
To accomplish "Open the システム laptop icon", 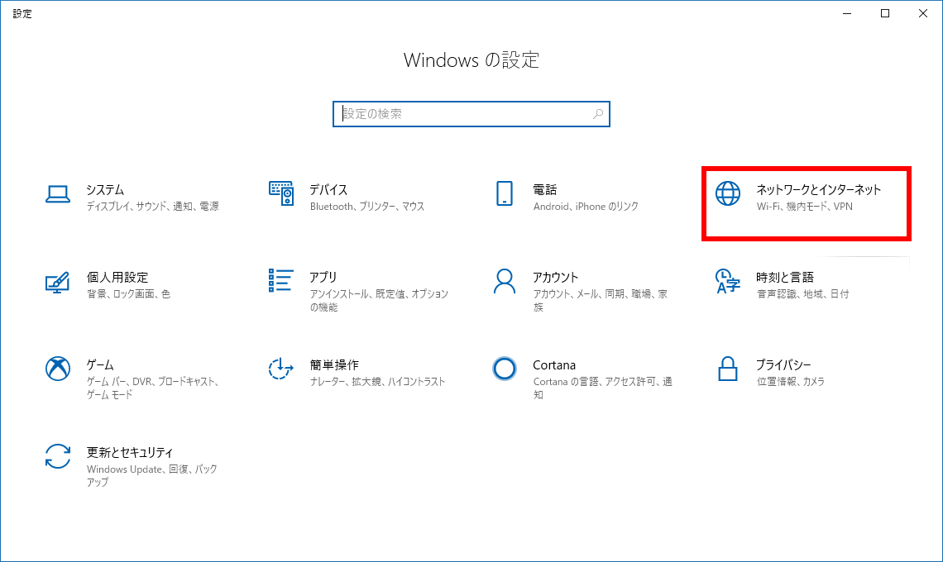I will tap(58, 194).
